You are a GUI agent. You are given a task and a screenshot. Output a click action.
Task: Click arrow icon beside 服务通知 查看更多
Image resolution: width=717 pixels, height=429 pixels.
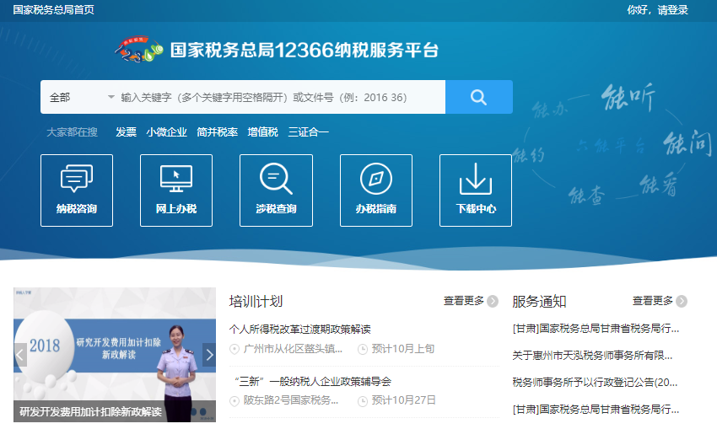682,301
